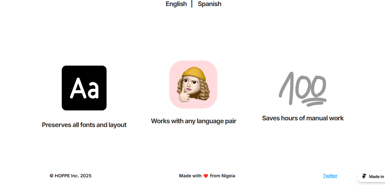385x185 pixels.
Task: Click the Framer logo icon
Action: click(x=364, y=176)
